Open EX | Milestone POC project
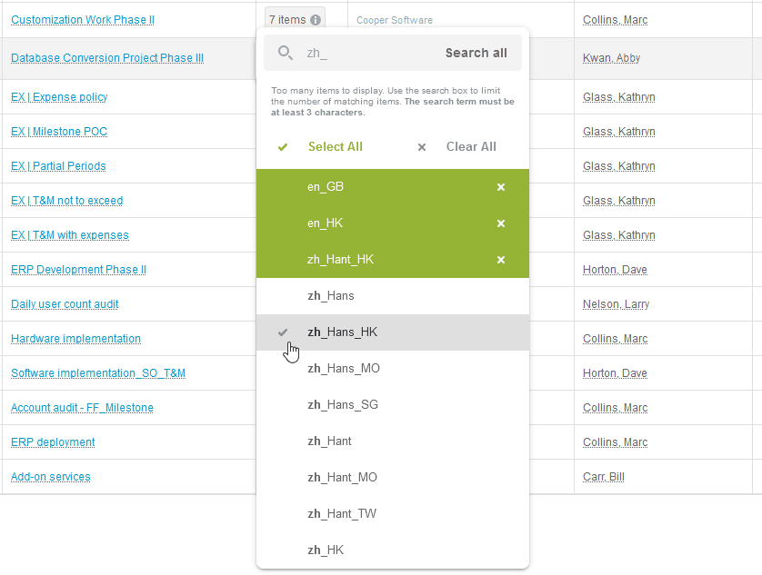 coord(59,132)
